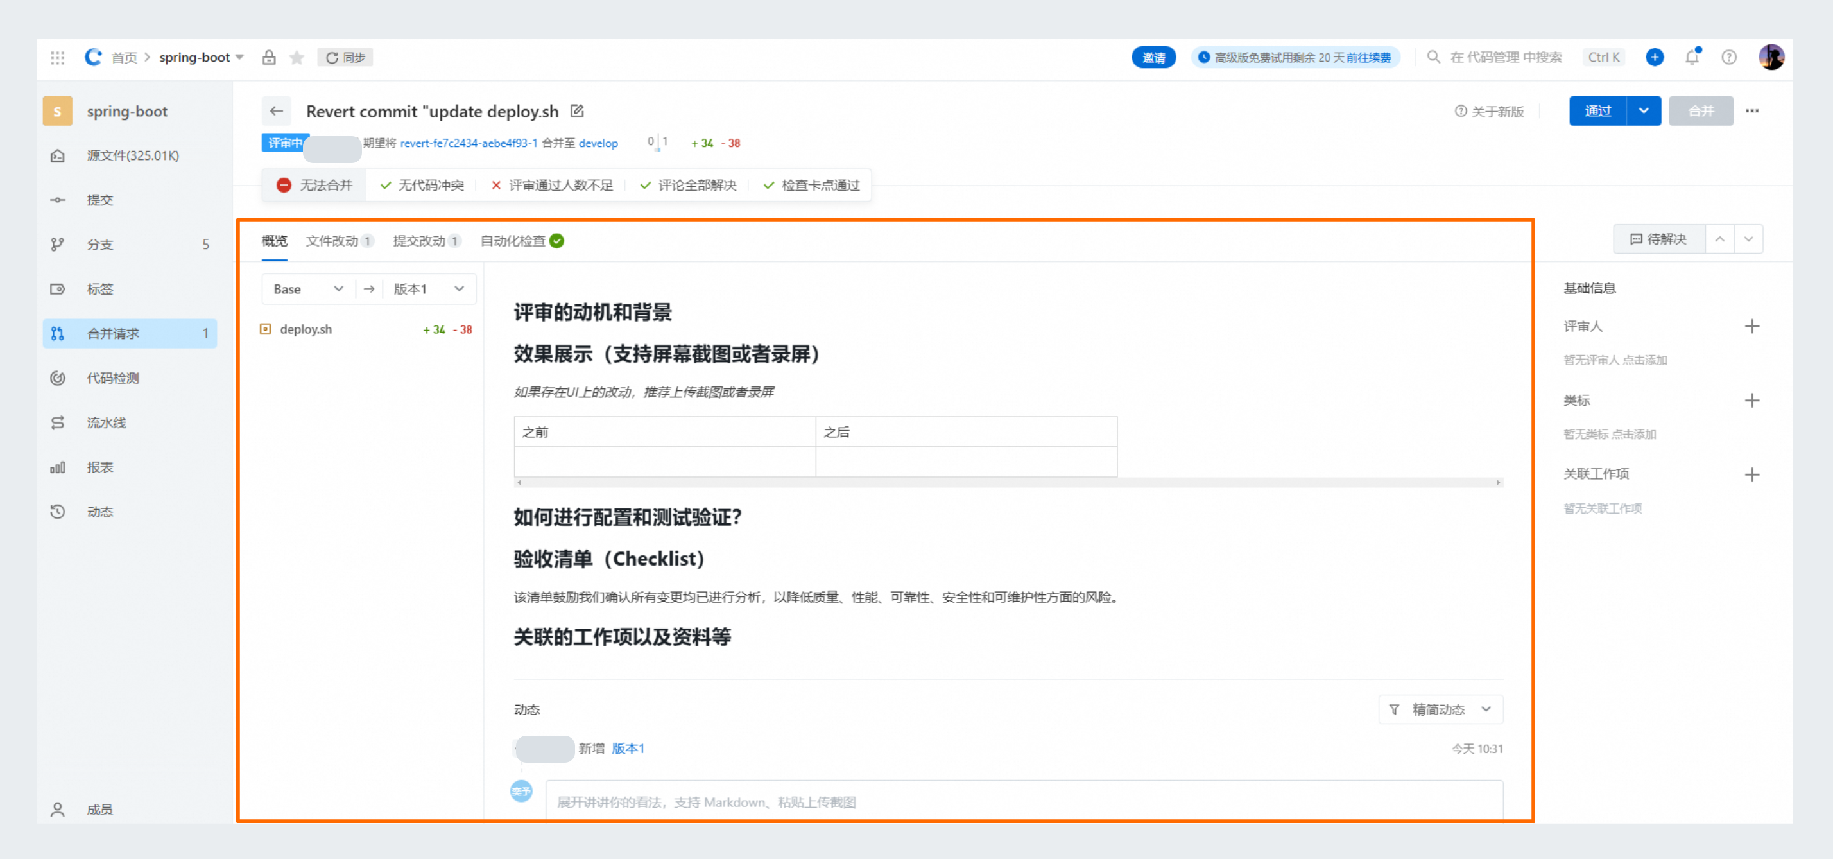Screen dimensions: 1833x859
Task: Click the description table horizontal scrollbar
Action: click(1008, 483)
